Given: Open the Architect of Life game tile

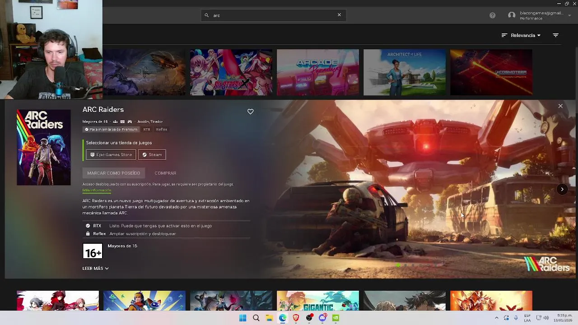Looking at the screenshot, I should tap(405, 72).
